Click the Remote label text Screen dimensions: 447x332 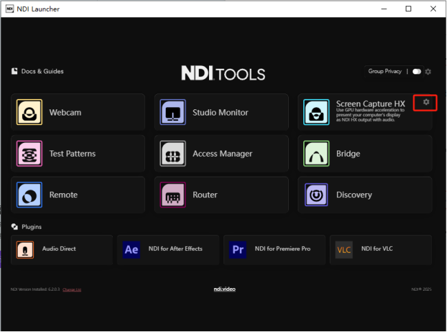tap(63, 195)
